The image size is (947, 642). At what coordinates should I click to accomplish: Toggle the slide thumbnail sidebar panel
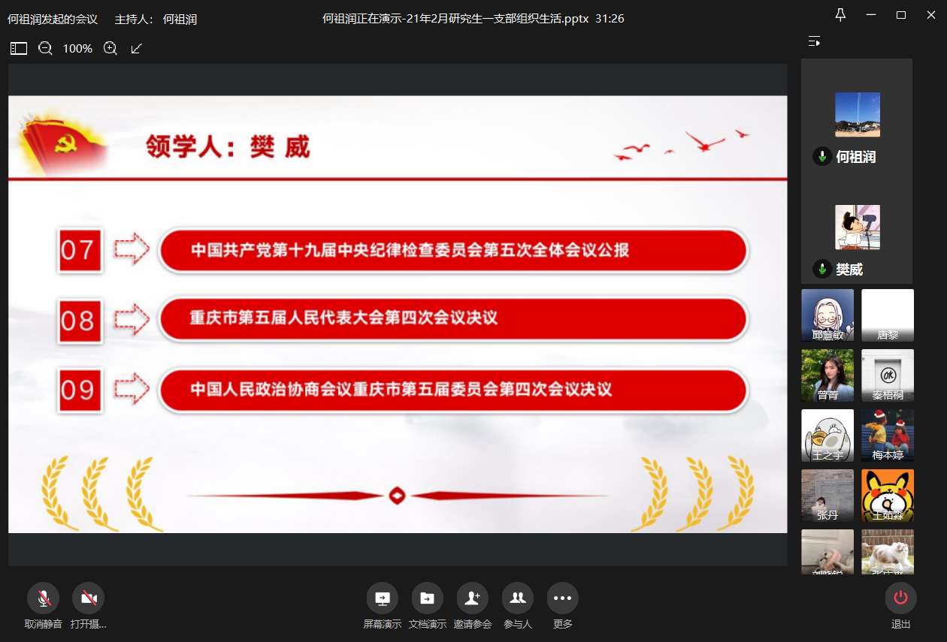(19, 49)
